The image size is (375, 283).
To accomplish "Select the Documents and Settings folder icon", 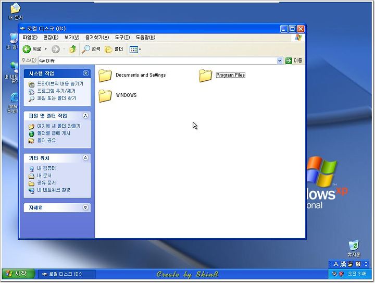I will click(x=105, y=76).
